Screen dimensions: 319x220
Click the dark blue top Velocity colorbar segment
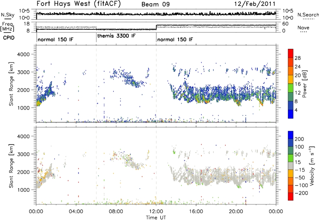coord(291,135)
